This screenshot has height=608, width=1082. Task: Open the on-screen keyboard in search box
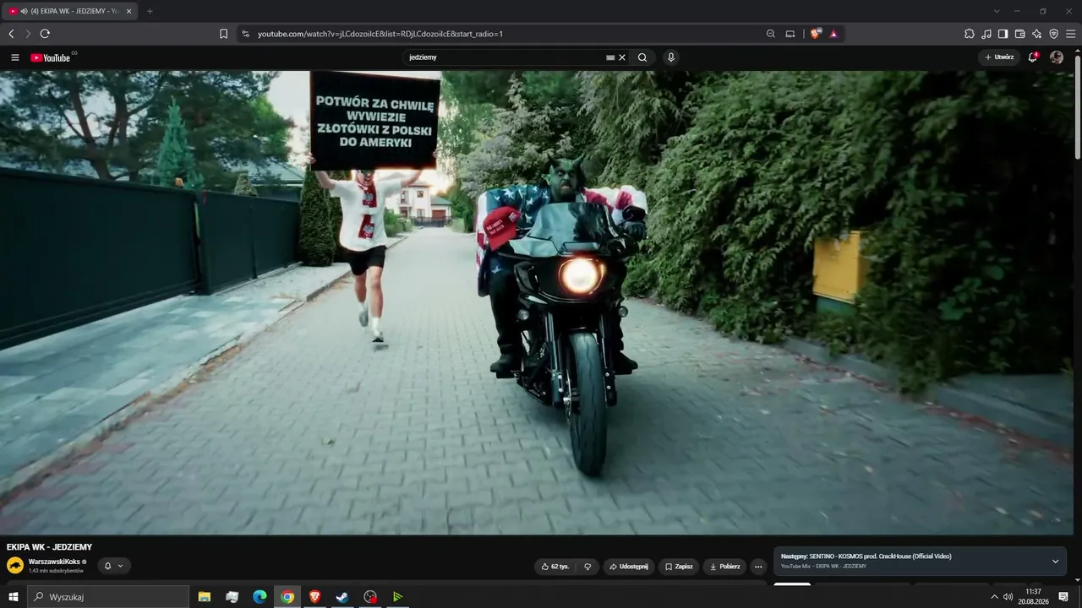pos(610,57)
